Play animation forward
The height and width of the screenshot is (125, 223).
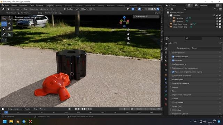85,109
